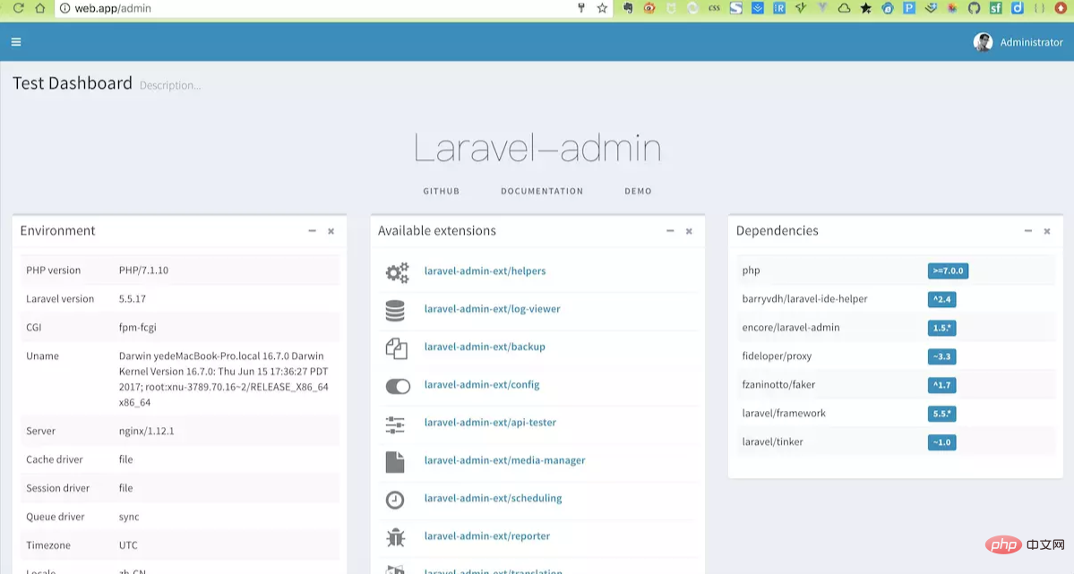Open the Evernote elephant extension
The image size is (1074, 574).
(x=627, y=8)
